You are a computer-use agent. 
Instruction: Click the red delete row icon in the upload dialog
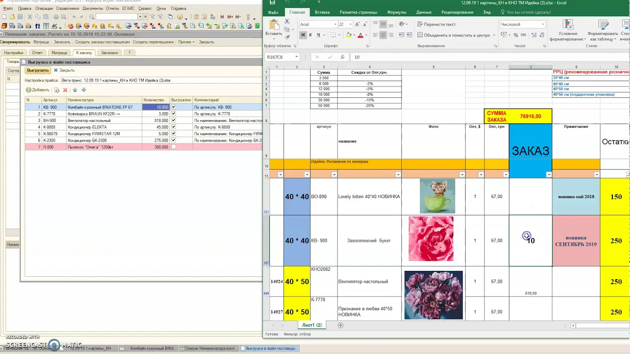[65, 90]
